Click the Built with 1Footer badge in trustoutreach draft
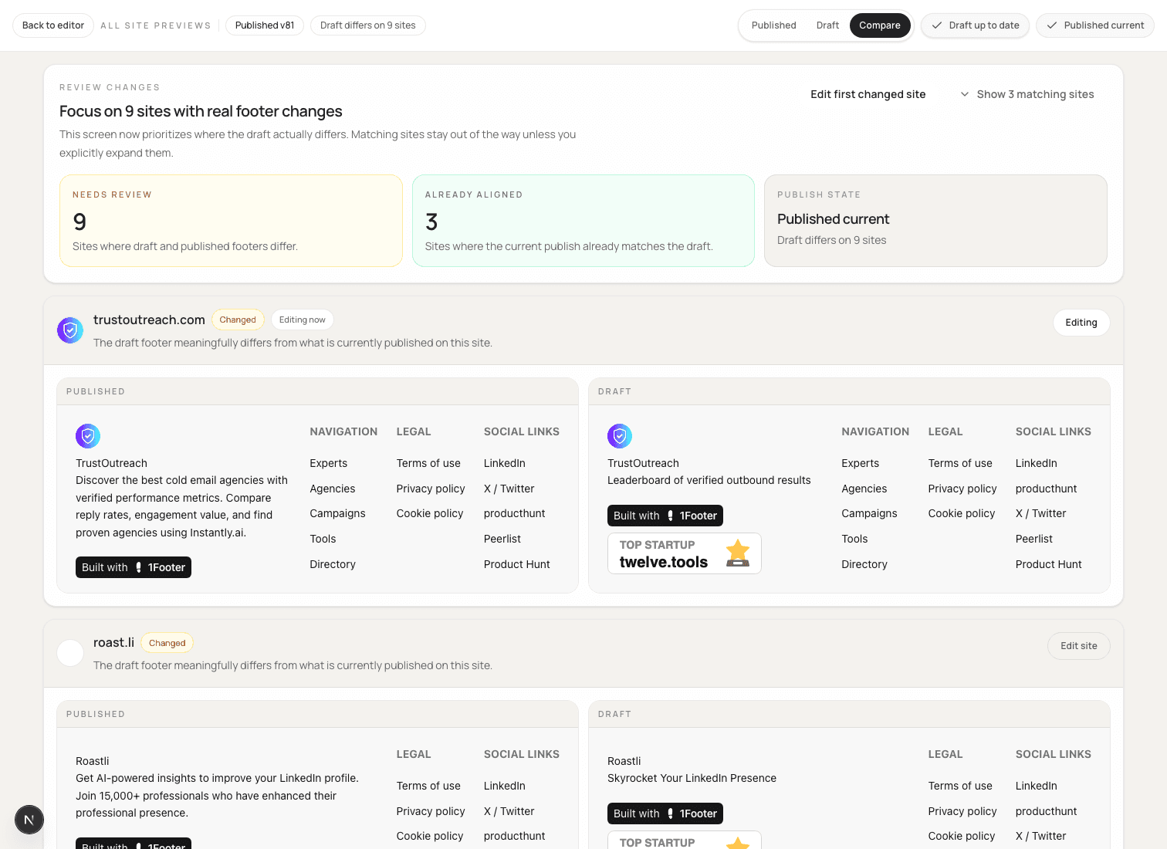This screenshot has height=849, width=1167. [665, 516]
